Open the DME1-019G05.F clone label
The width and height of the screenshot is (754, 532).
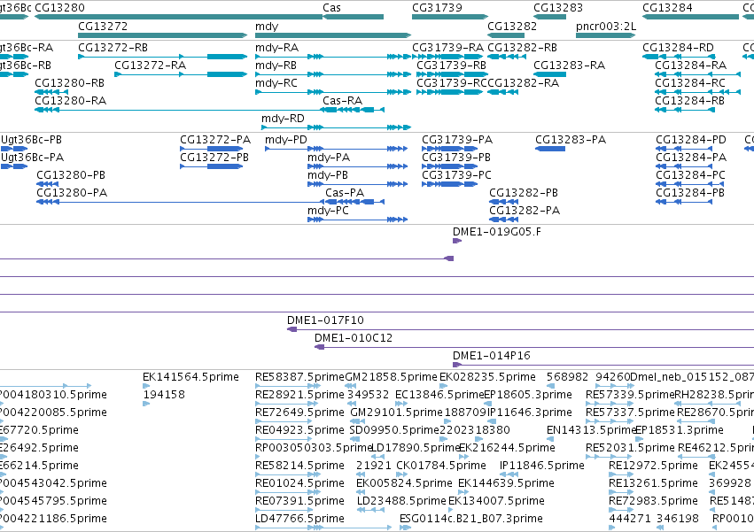497,232
